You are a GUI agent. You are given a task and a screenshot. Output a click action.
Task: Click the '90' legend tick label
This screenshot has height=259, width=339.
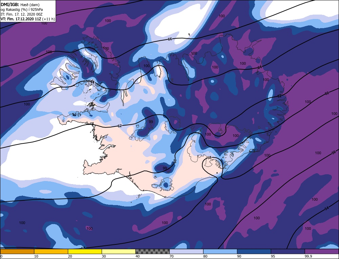pos(239,256)
